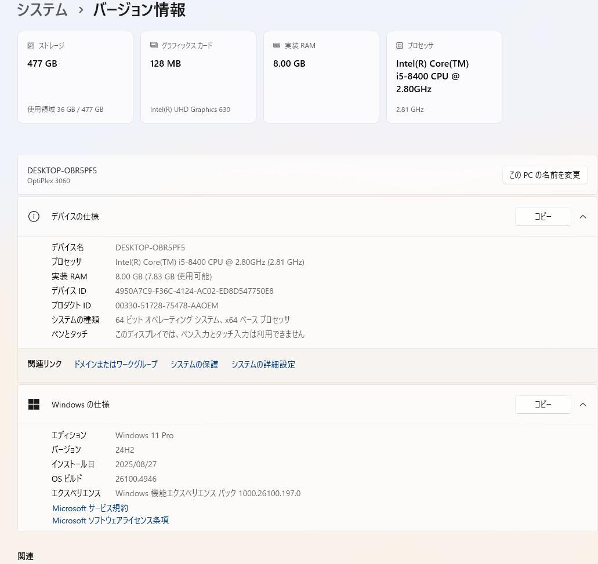598x564 pixels.
Task: Collapse the Windows の仕様 section chevron
Action: point(583,404)
